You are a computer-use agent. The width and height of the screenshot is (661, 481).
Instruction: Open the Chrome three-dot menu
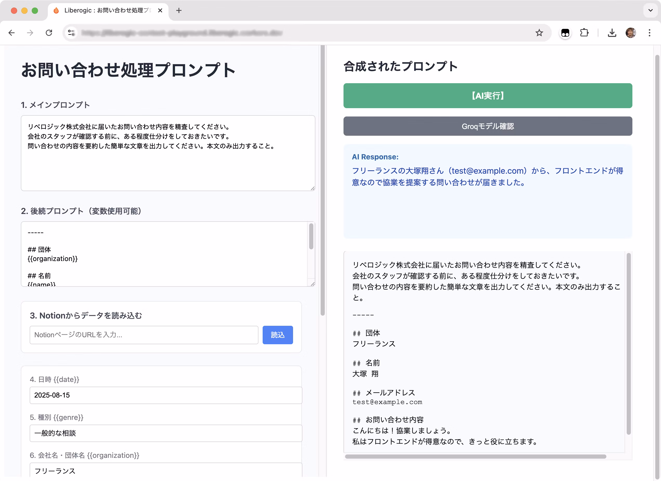[649, 33]
